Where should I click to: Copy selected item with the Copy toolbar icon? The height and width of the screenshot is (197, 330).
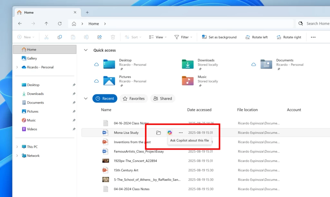60,37
